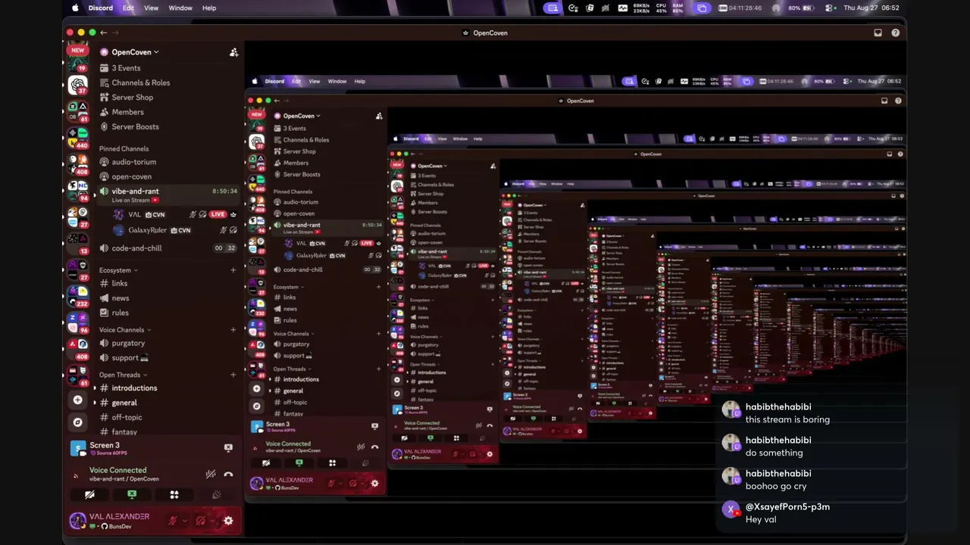The height and width of the screenshot is (545, 970).
Task: Open the server folder with 440 badge
Action: [77, 137]
